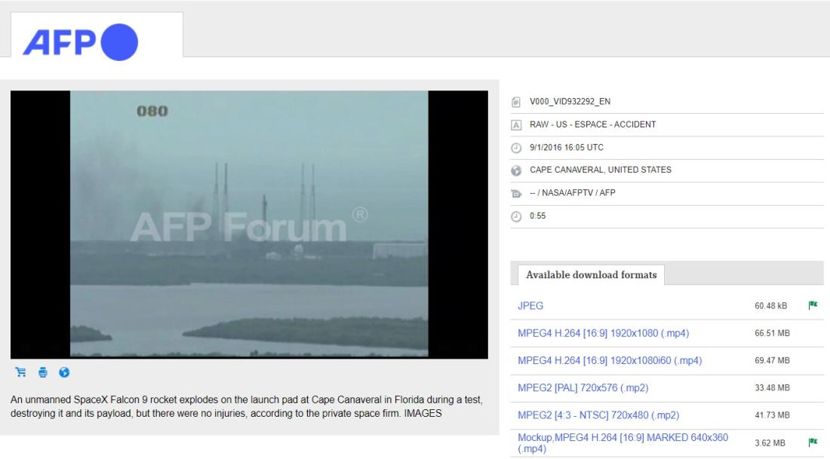The height and width of the screenshot is (459, 830).
Task: Download the JPEG format
Action: (x=530, y=306)
